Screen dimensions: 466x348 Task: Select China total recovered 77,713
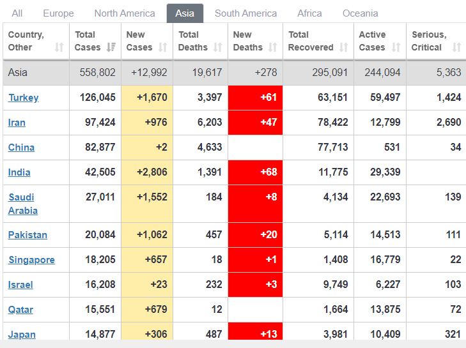(333, 148)
